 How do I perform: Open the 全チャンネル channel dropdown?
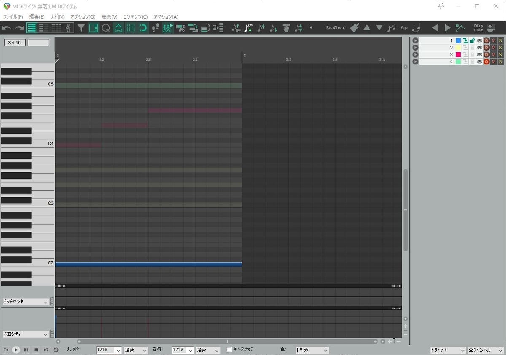(x=486, y=350)
